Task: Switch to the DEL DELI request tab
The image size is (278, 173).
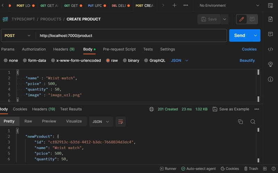Action: click(121, 6)
